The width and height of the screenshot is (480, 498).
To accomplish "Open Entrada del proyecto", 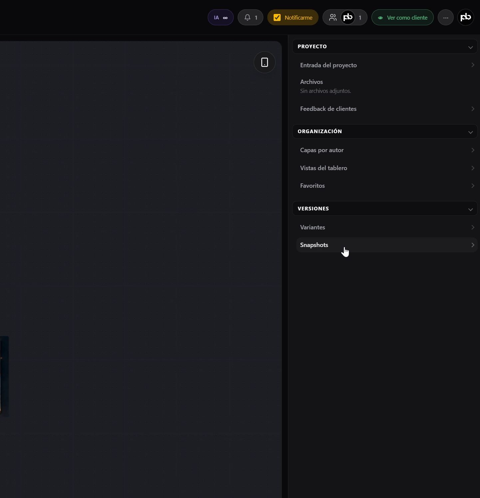I will click(x=387, y=65).
